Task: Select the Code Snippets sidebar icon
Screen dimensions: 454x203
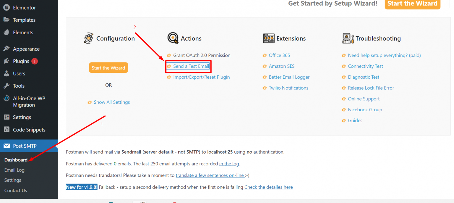Action: pyautogui.click(x=7, y=130)
